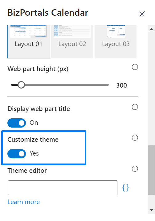Select the Layout 01 option
The width and height of the screenshot is (155, 221).
(29, 42)
